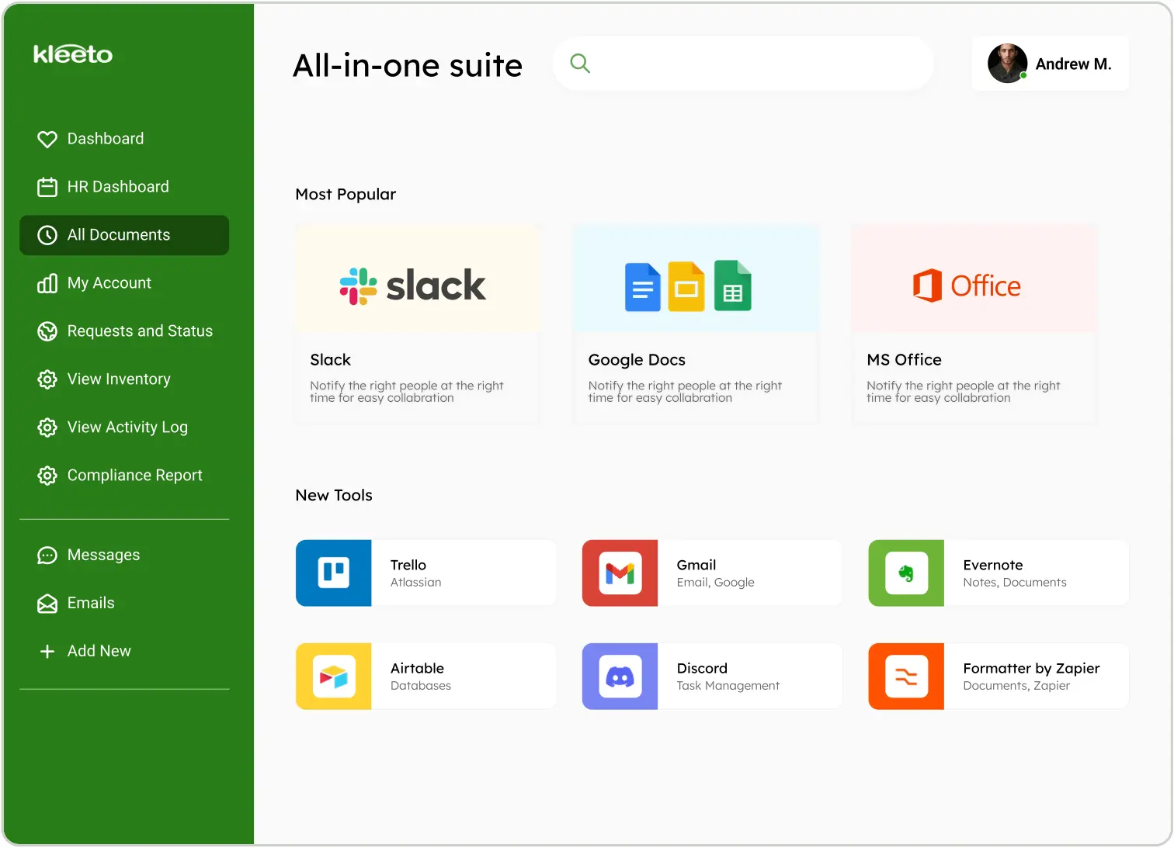Screen dimensions: 1174x848
Task: Open Trello tool name
Action: (408, 565)
